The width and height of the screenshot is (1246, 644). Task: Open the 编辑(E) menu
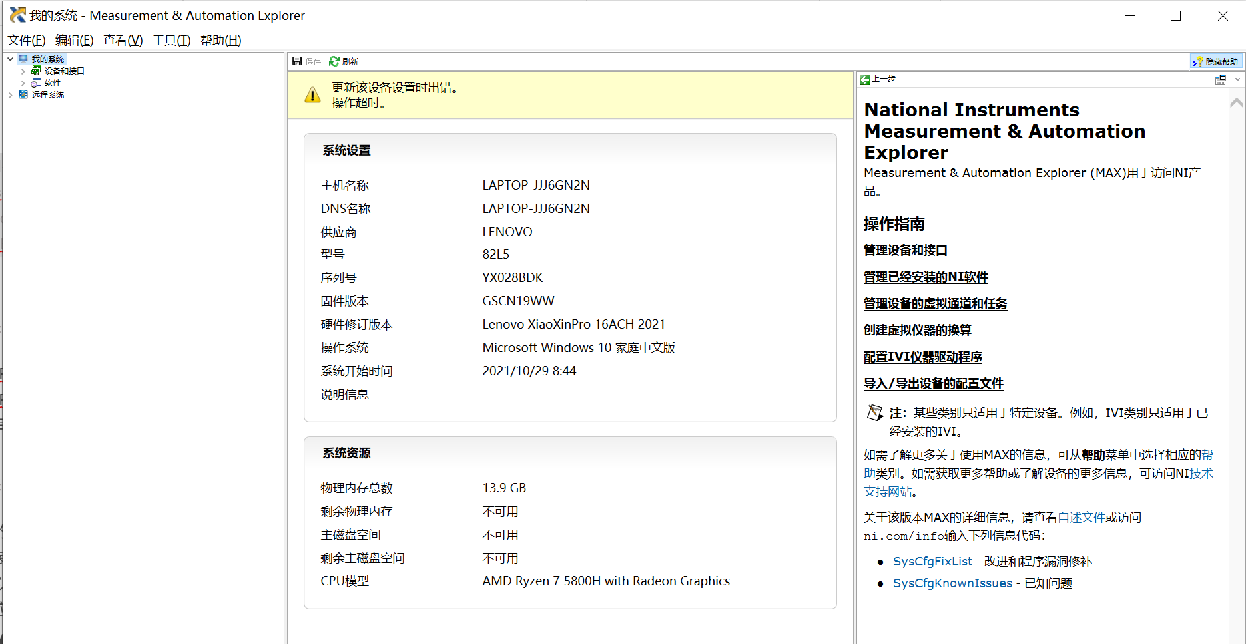point(74,41)
